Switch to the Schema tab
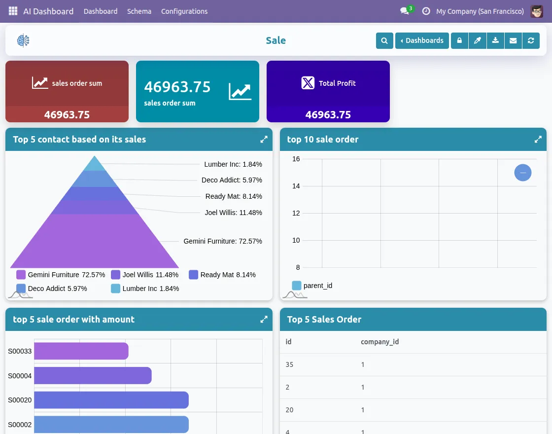This screenshot has height=434, width=552. coord(139,11)
